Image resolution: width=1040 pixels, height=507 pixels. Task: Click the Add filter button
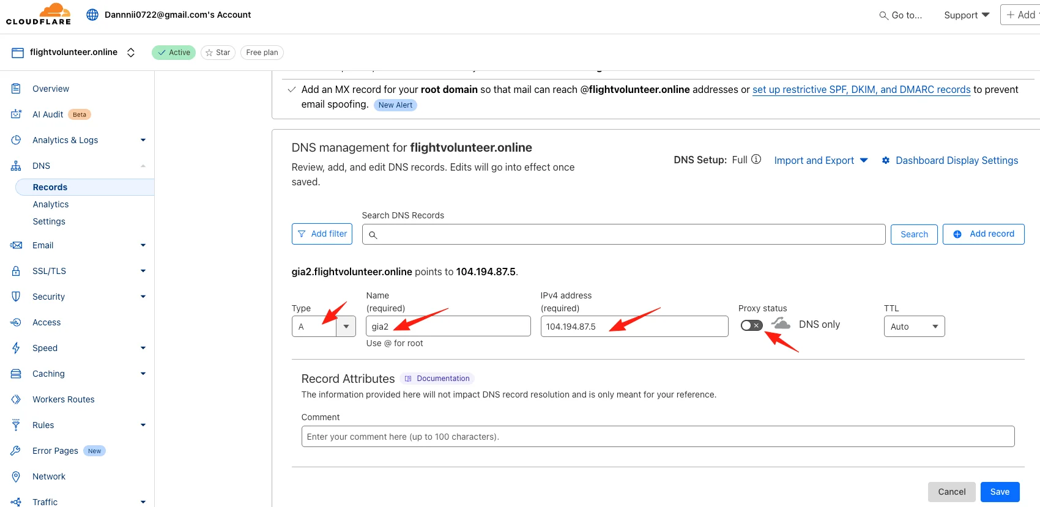[322, 234]
